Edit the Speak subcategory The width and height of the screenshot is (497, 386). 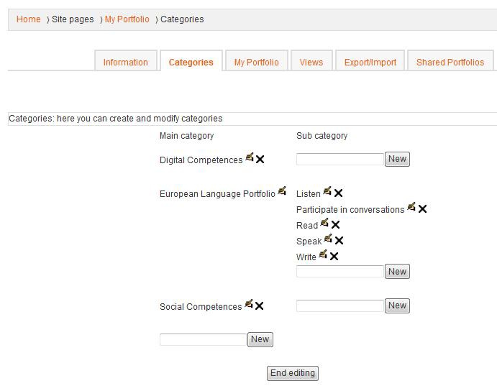pos(328,238)
